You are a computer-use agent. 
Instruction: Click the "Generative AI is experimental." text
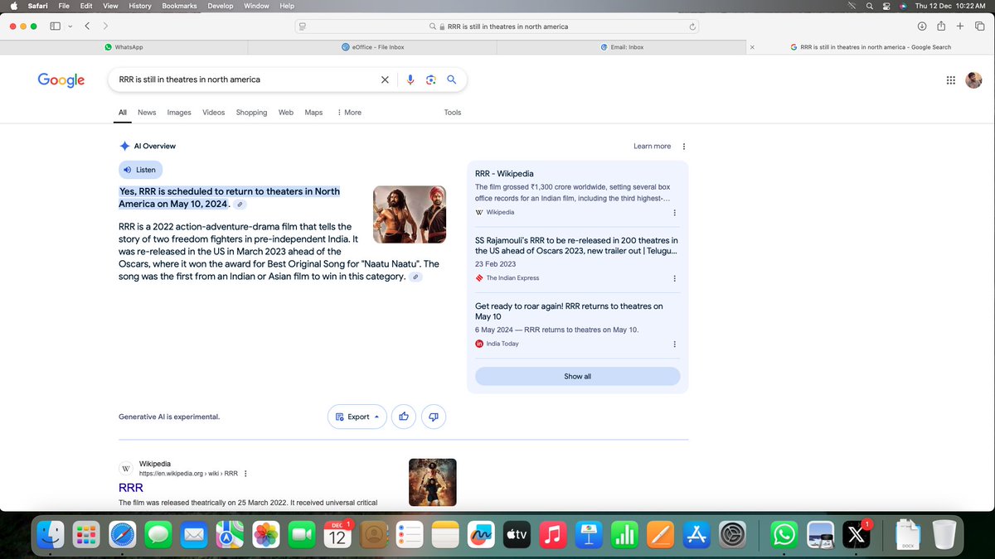pos(169,417)
